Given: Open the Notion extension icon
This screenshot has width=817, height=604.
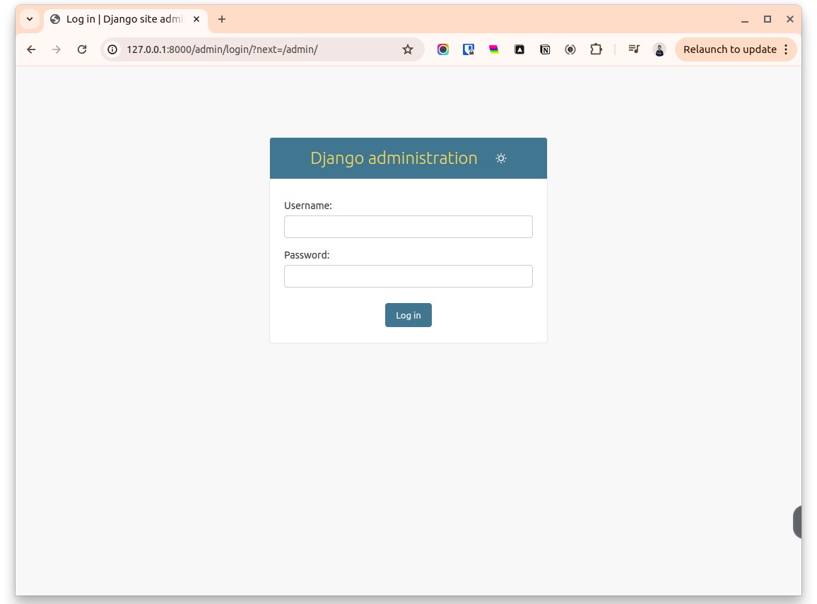Looking at the screenshot, I should (x=544, y=49).
